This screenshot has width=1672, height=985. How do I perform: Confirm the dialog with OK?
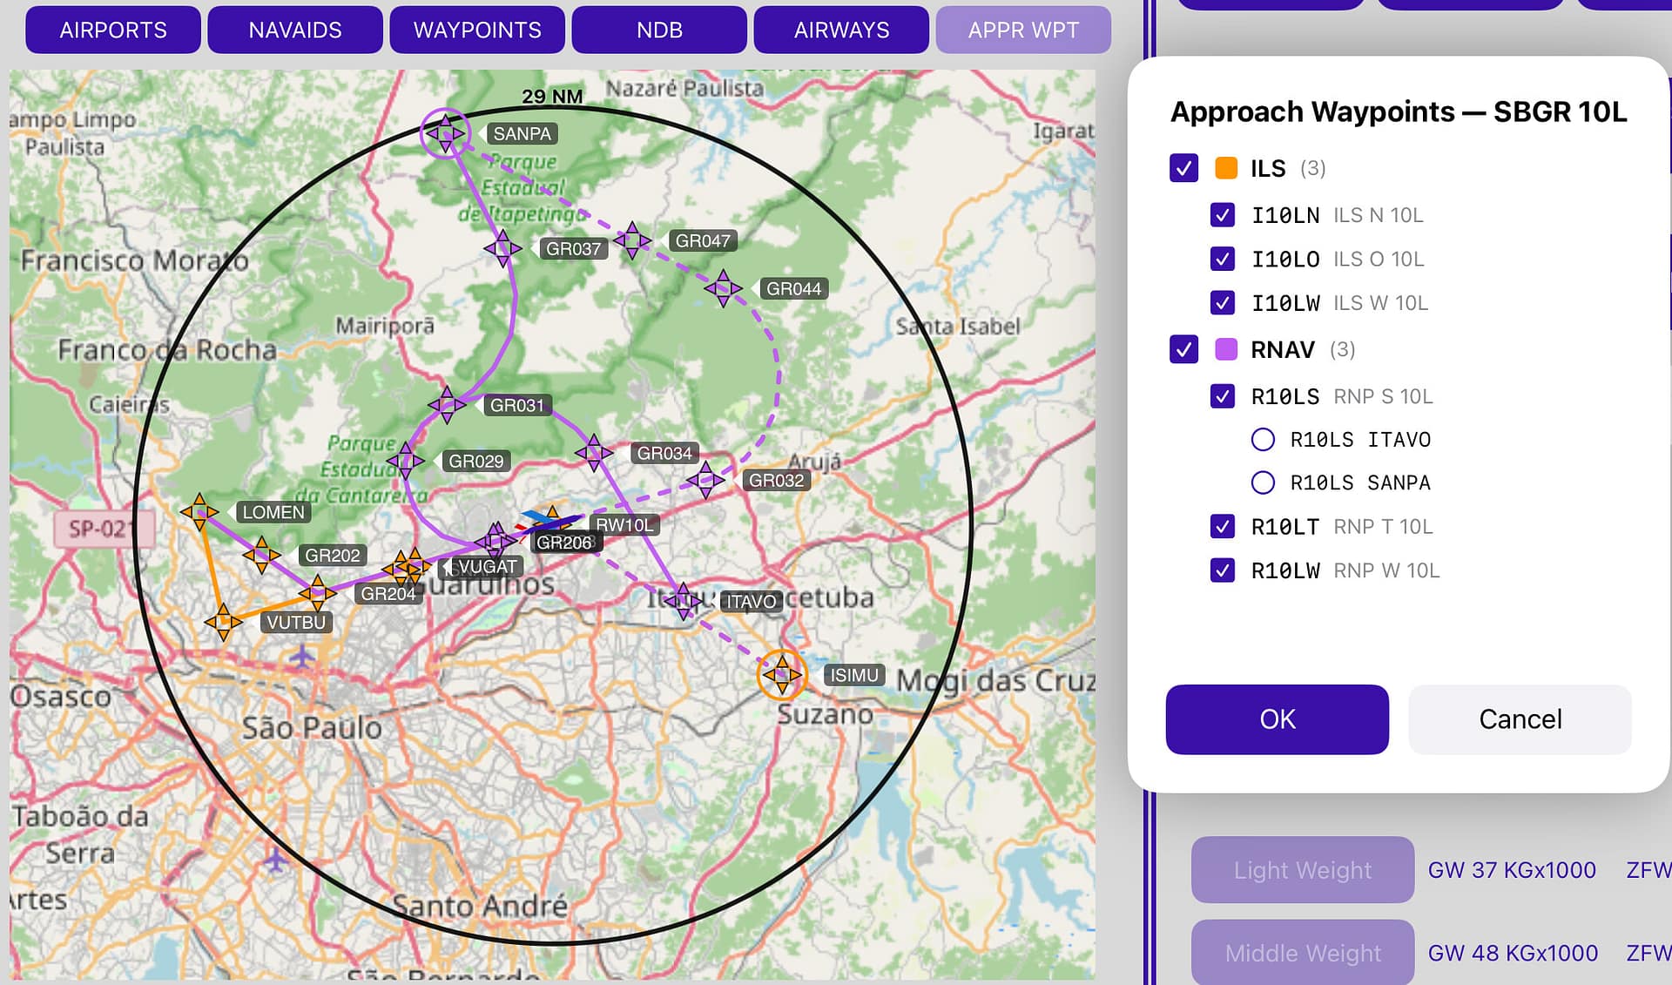1277,719
